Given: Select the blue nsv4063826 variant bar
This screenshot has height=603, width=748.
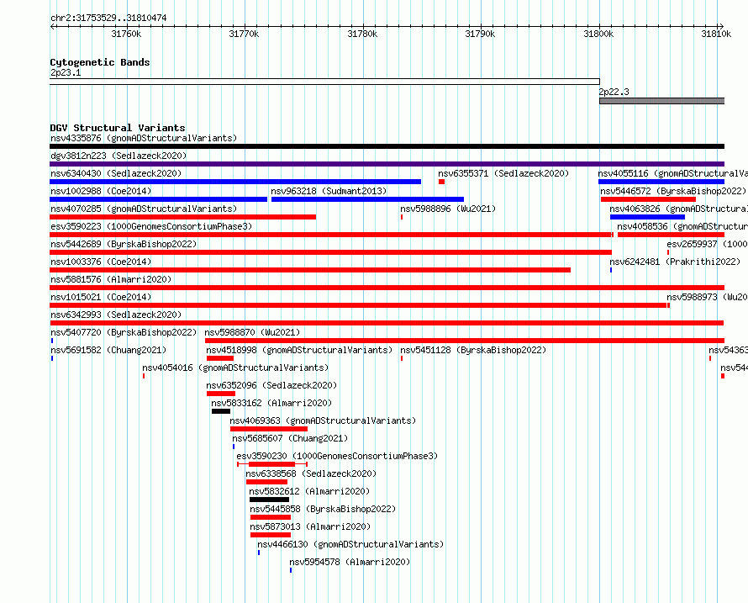Looking at the screenshot, I should pyautogui.click(x=647, y=217).
